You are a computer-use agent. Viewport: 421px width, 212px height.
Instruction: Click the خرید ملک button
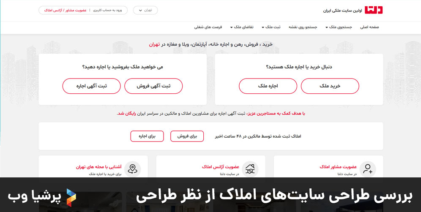click(x=330, y=86)
